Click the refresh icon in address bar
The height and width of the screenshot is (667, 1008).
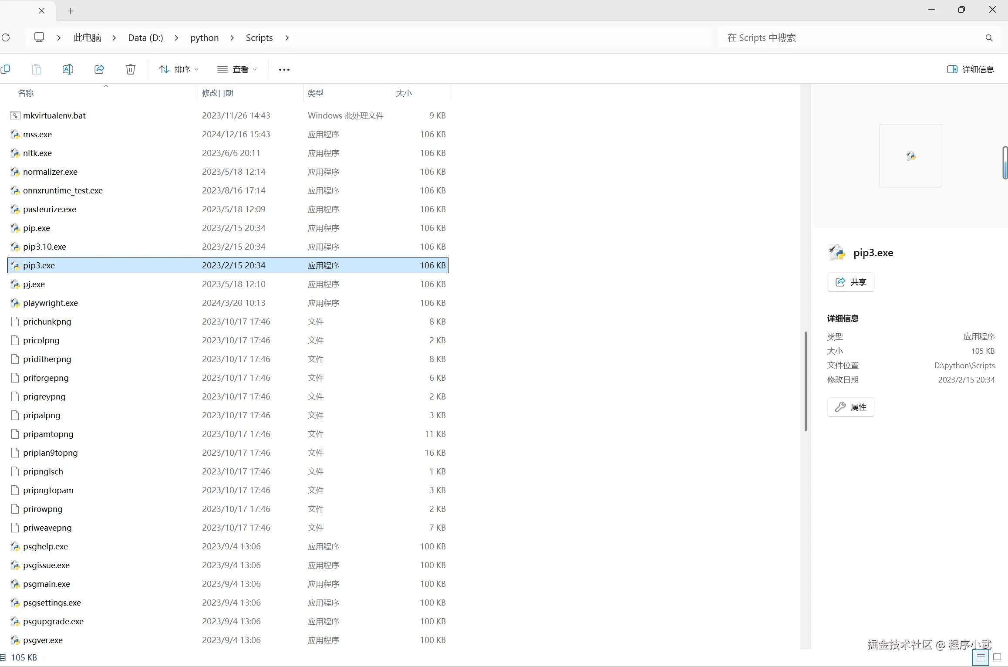click(6, 37)
